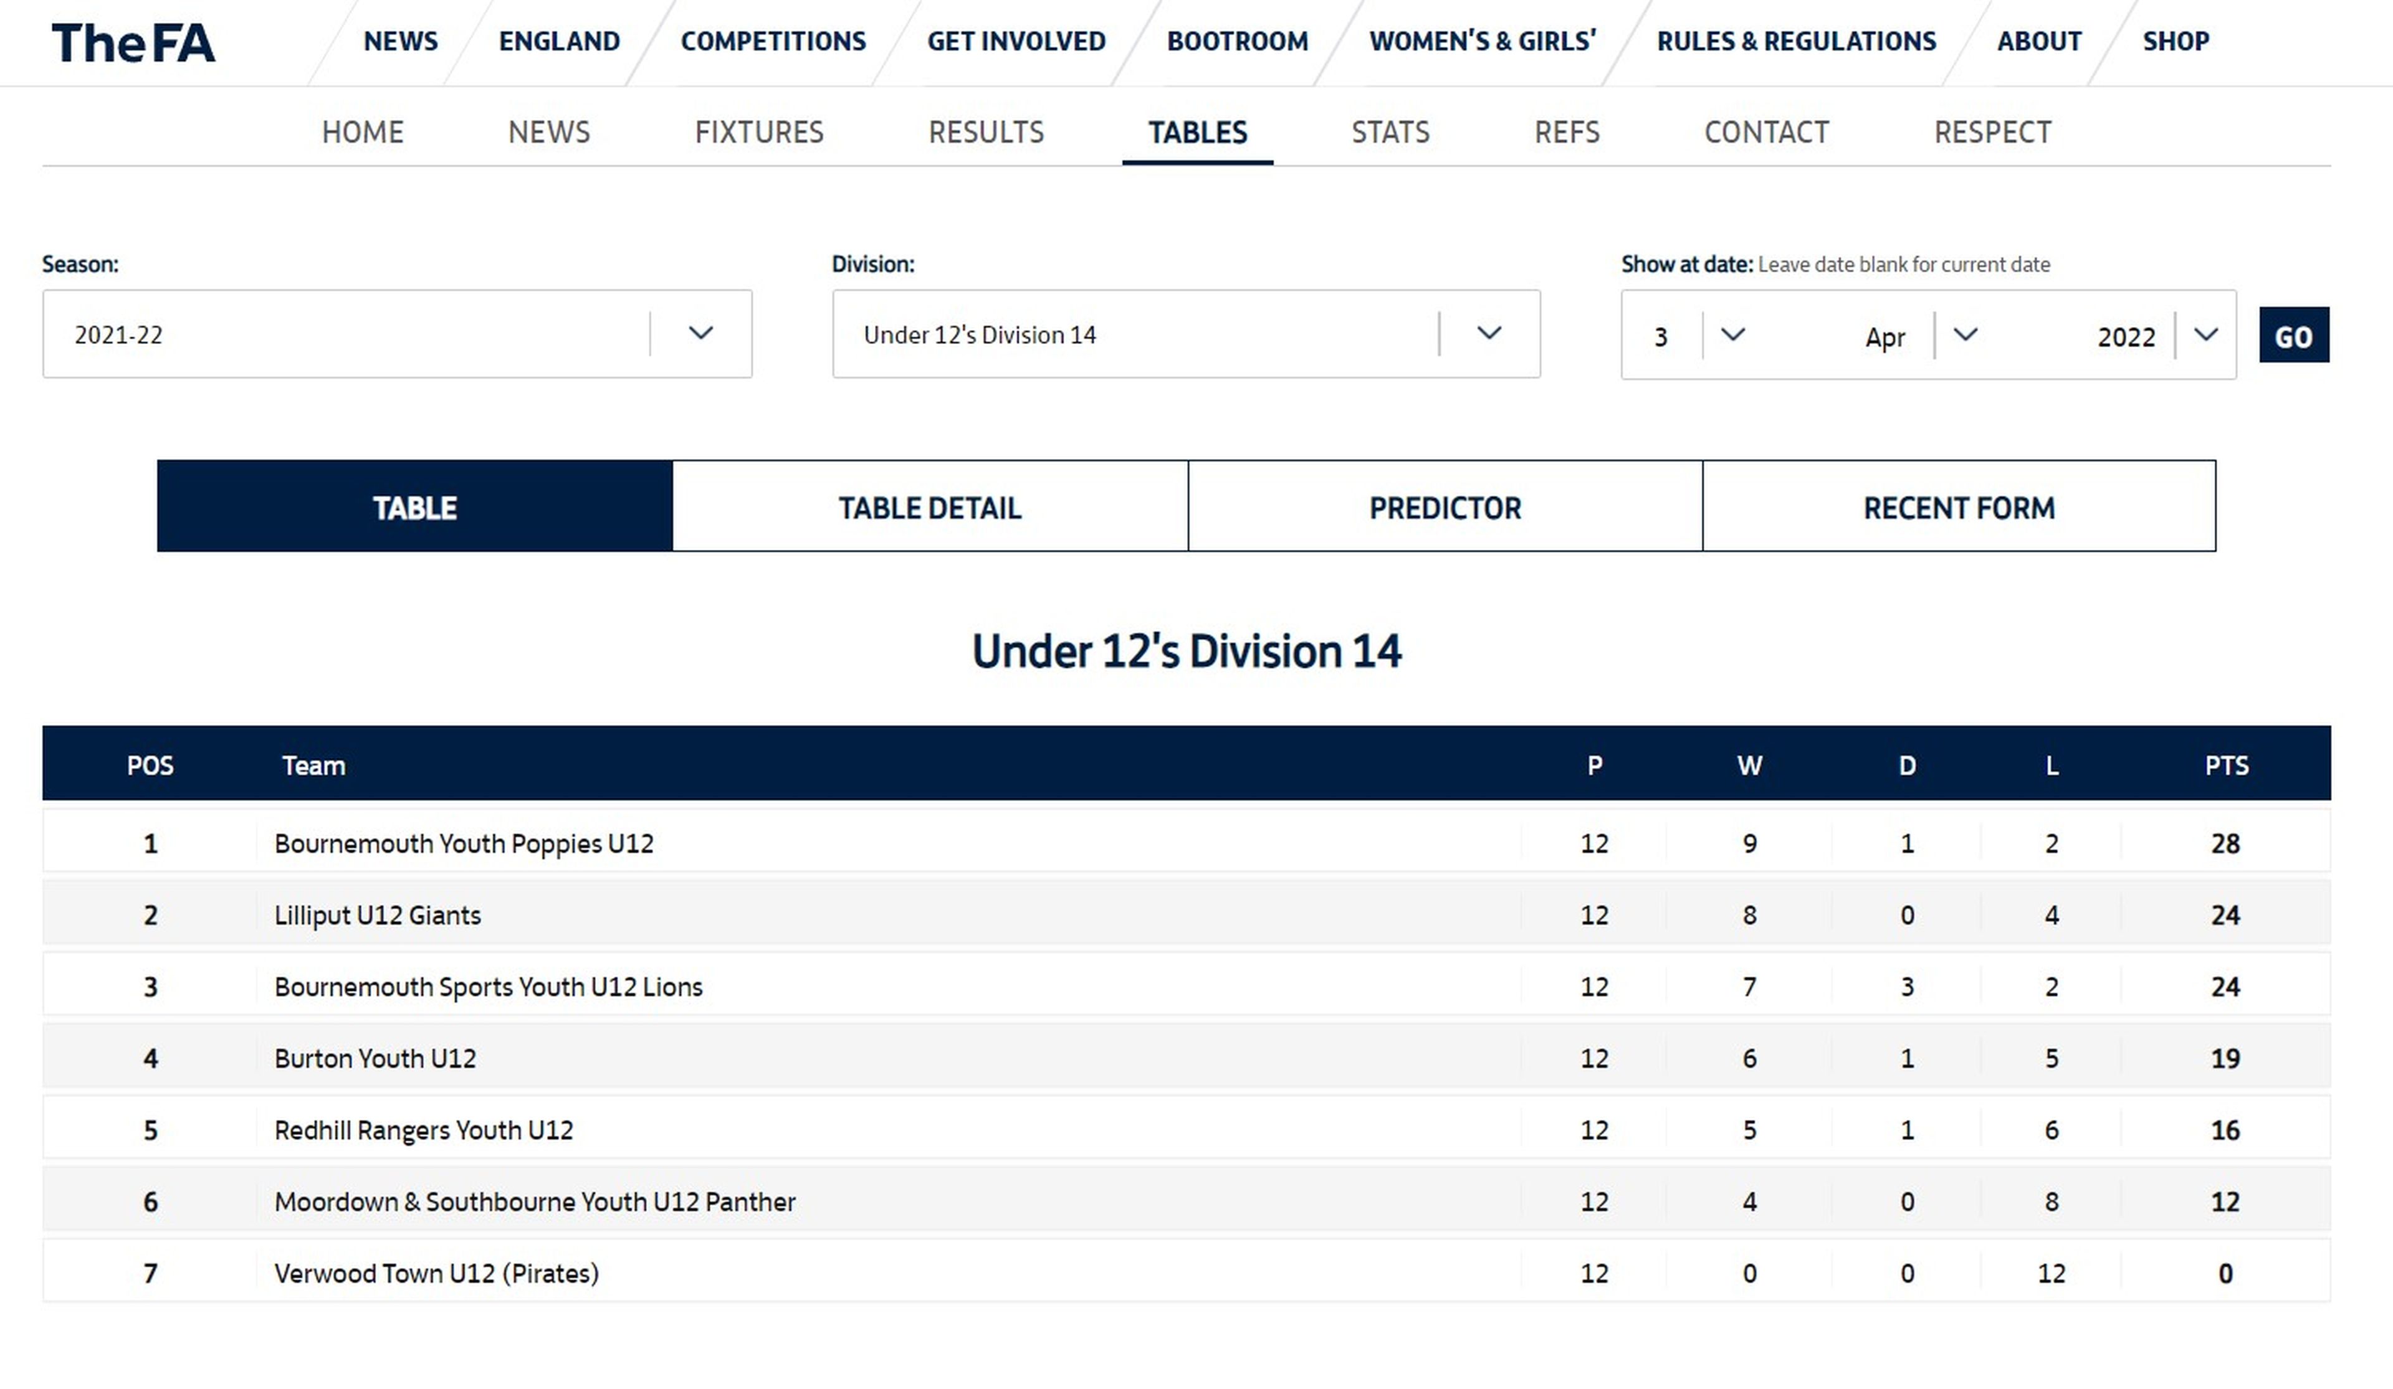Select Redhill Rangers Youth U12 team
The image size is (2393, 1389).
(x=424, y=1130)
